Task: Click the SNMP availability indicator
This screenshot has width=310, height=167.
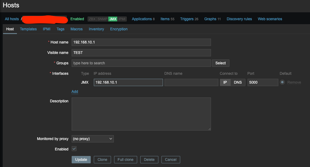Action: tap(102, 19)
